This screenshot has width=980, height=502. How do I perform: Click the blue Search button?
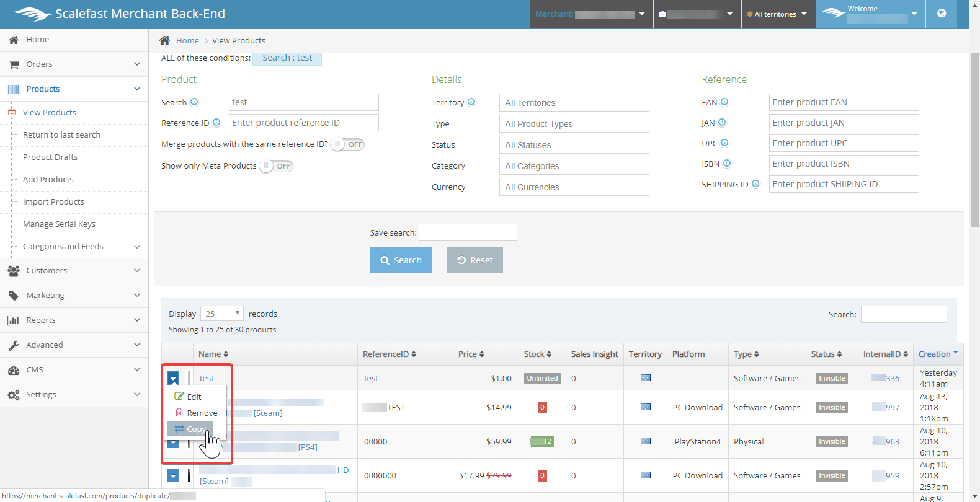(x=401, y=260)
